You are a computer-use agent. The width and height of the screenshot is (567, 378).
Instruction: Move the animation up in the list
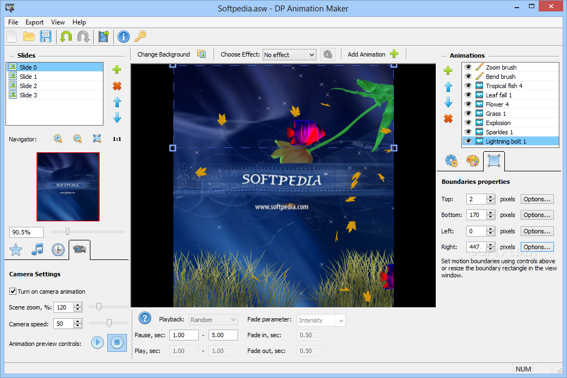pos(448,86)
